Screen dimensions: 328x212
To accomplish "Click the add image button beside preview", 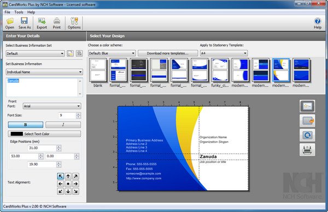I will tap(307, 106).
